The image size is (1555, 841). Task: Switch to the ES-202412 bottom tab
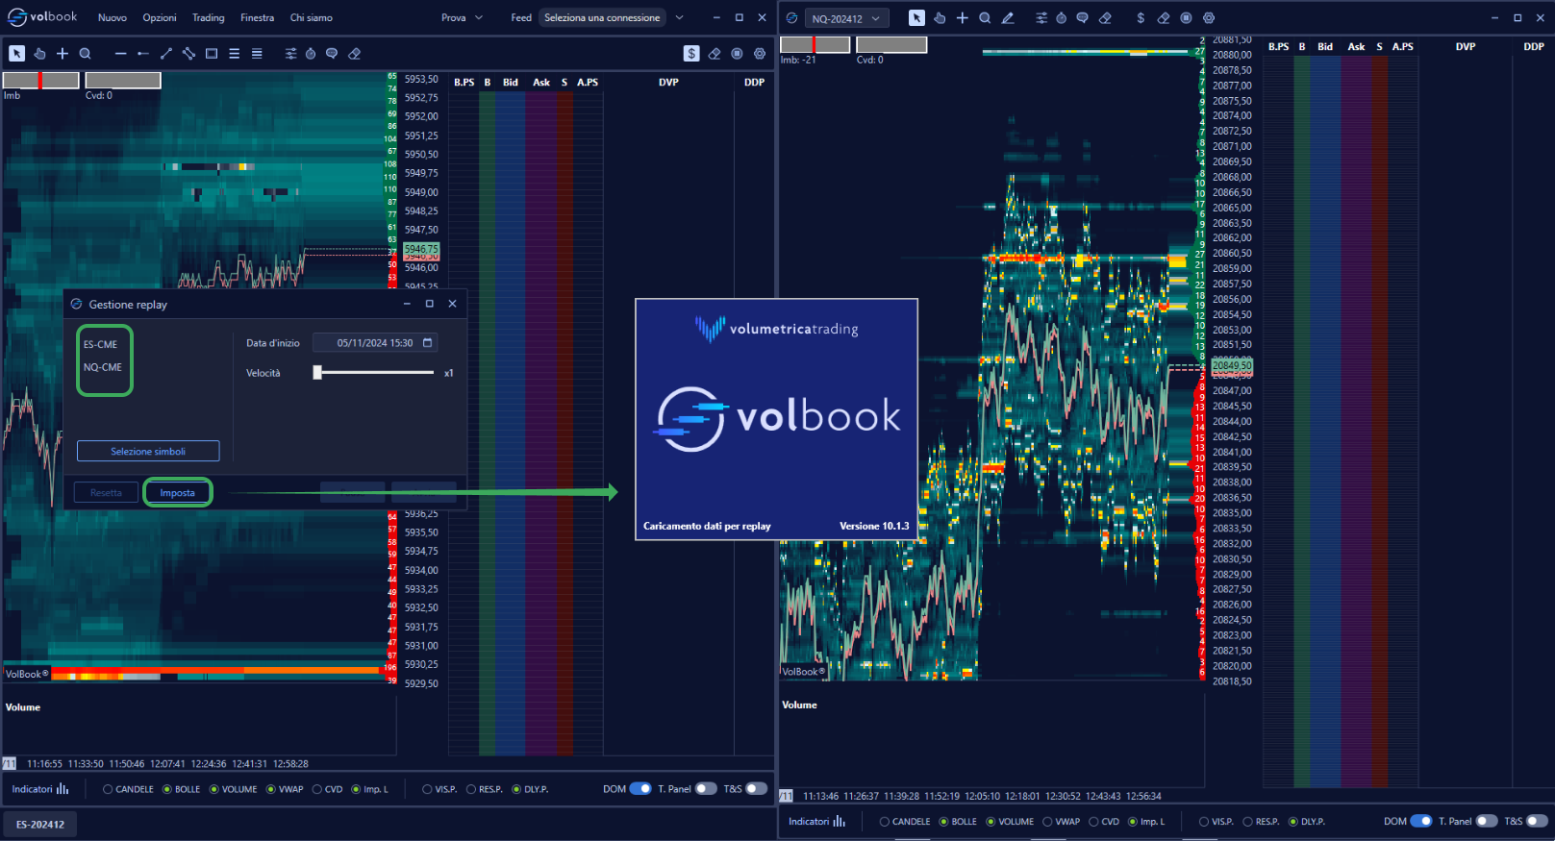pyautogui.click(x=40, y=824)
